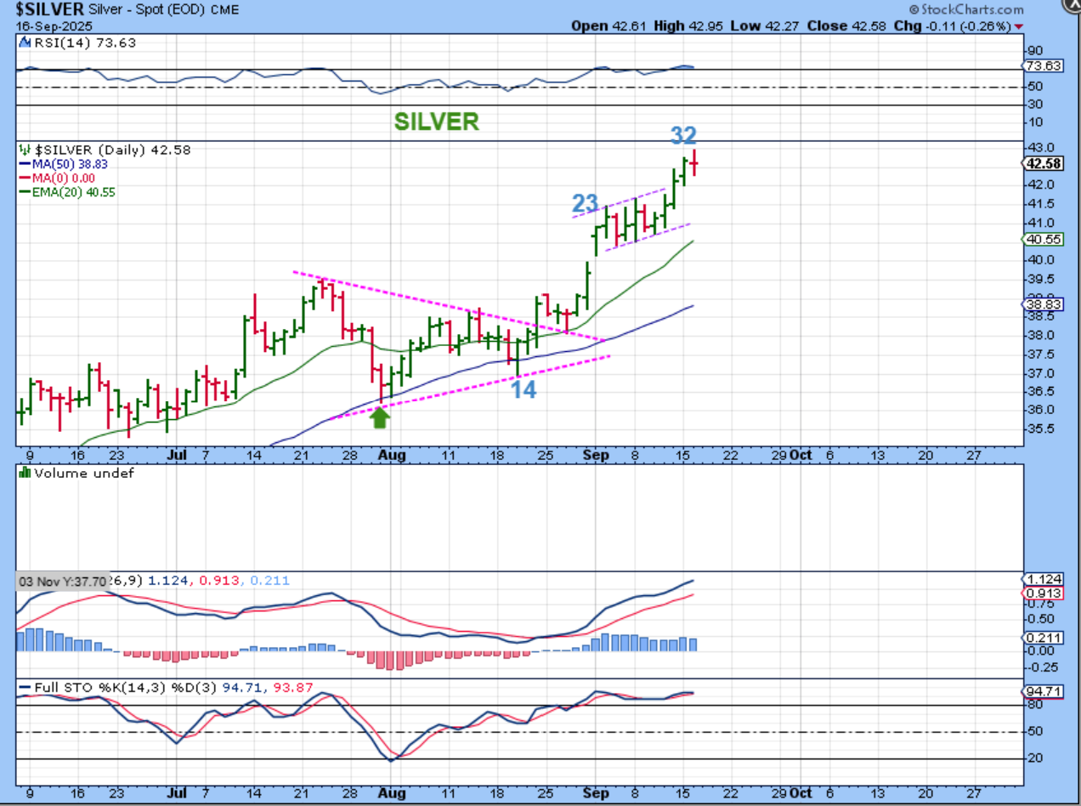Click the CME exchange label

(225, 10)
